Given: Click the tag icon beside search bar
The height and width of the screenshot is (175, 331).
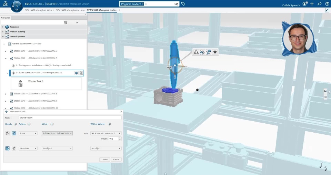Looking at the screenshot, I should (183, 4).
